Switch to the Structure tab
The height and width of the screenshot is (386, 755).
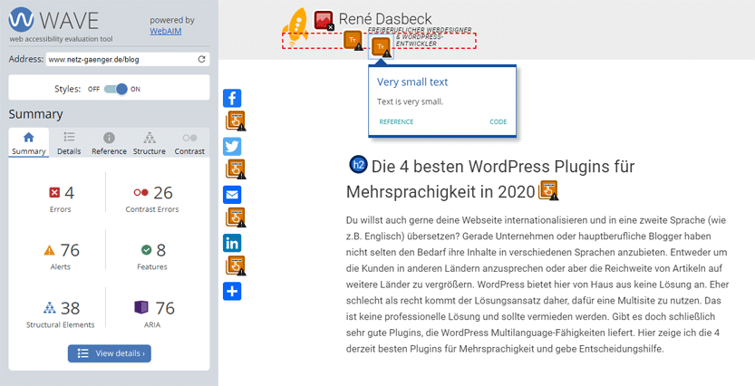point(150,143)
